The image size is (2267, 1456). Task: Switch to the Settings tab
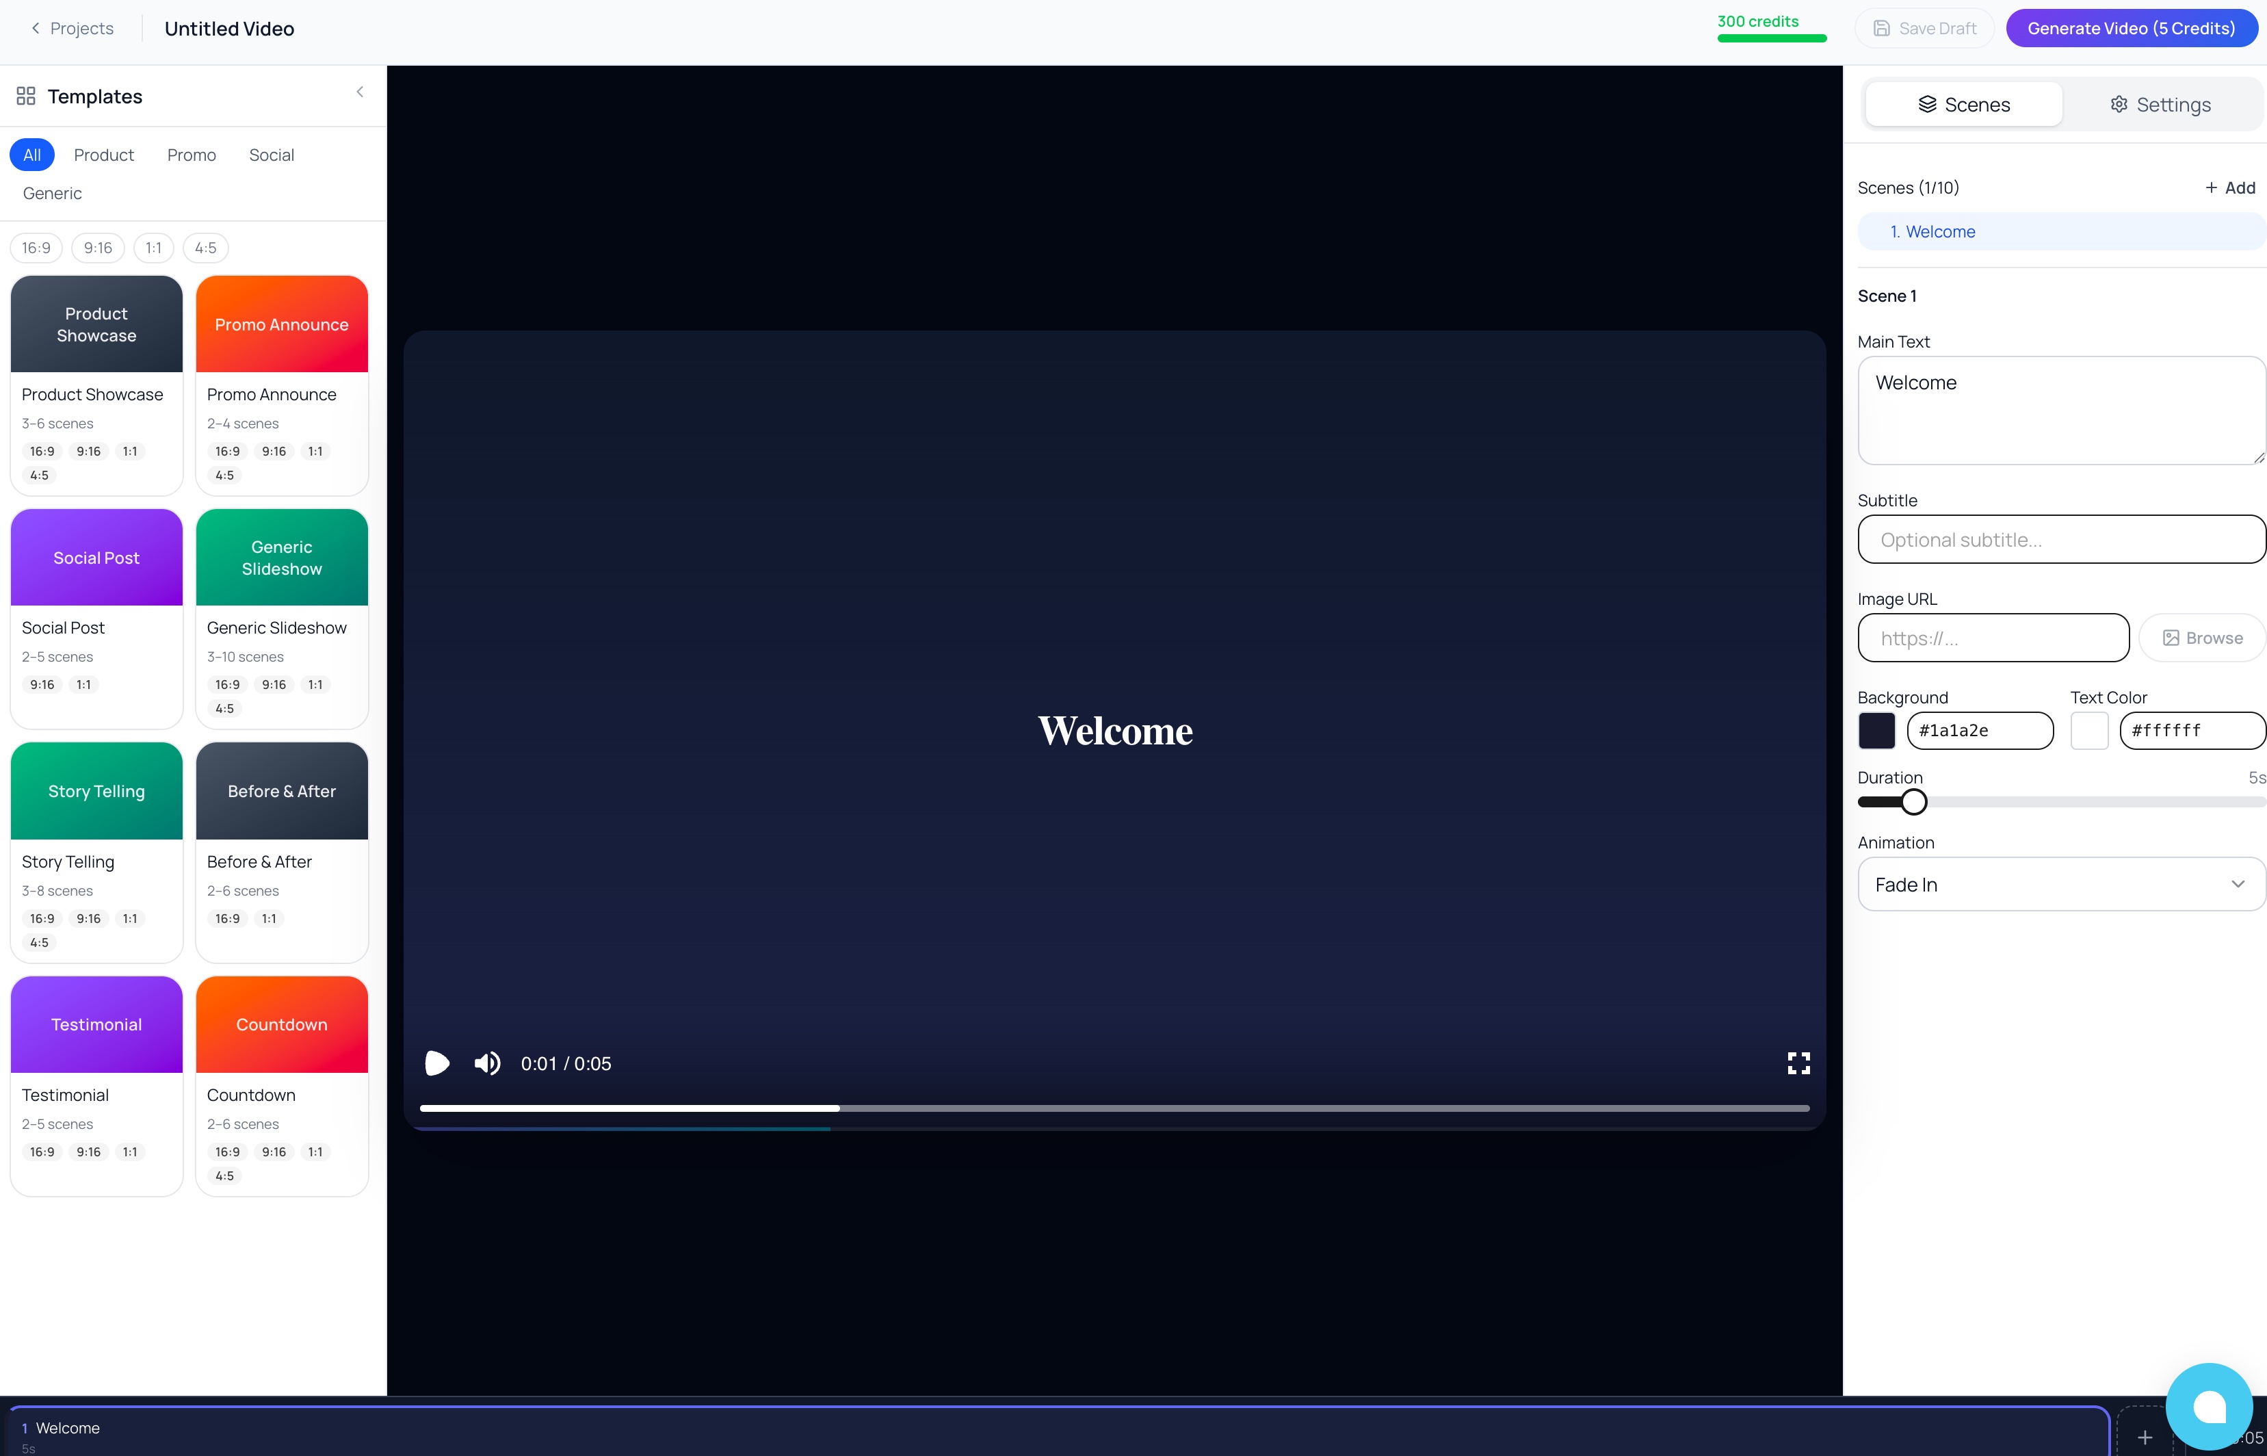[x=2160, y=104]
